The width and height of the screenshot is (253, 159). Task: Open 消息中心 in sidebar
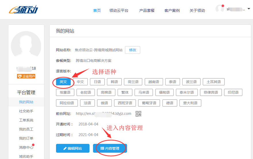coord(26,148)
